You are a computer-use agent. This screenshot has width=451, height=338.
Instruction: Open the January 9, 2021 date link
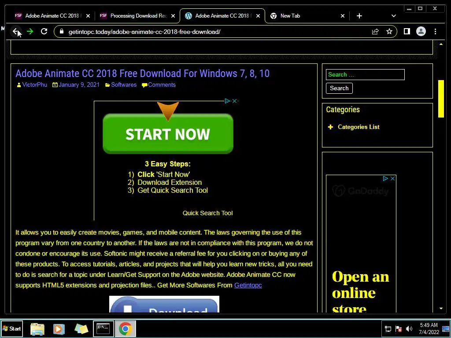click(79, 85)
